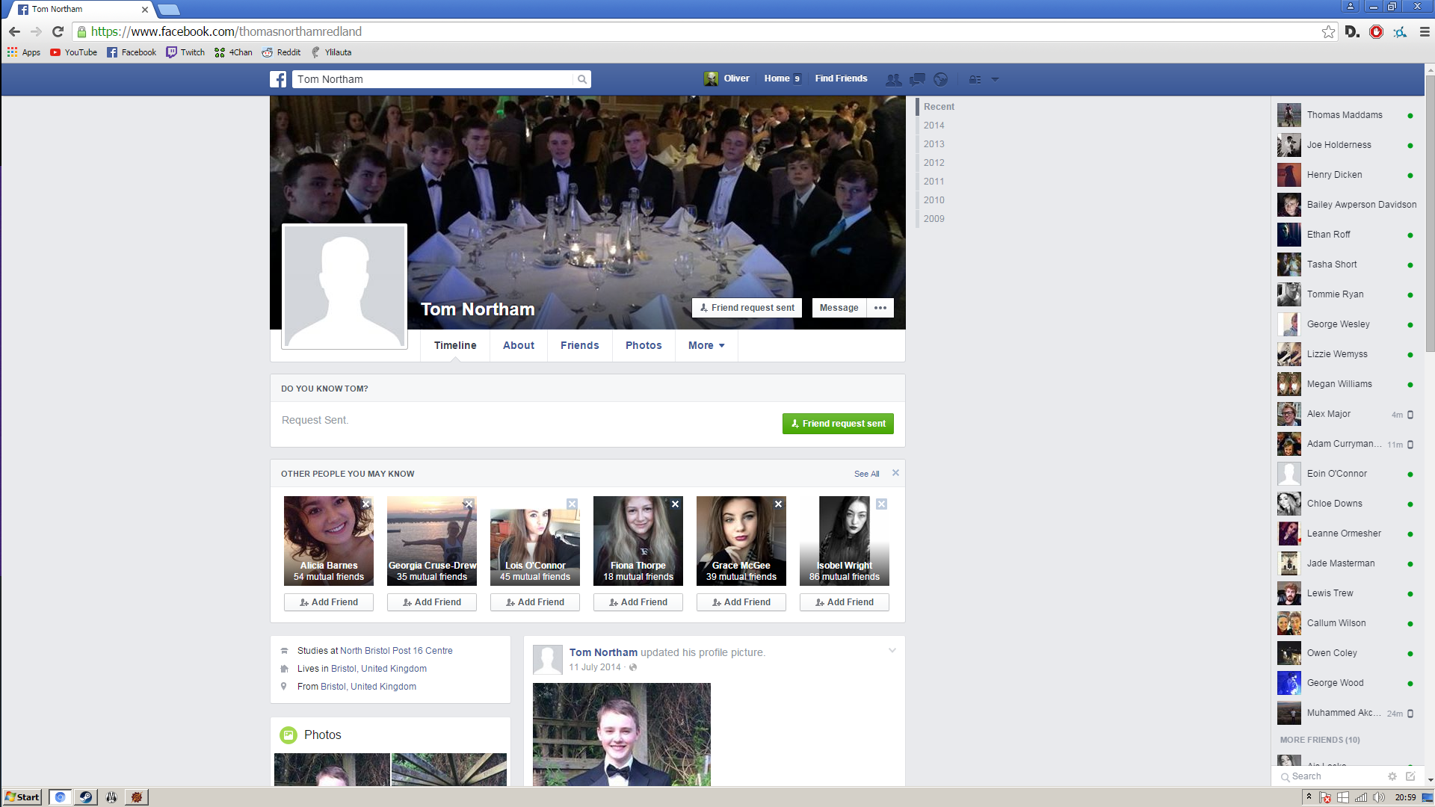Switch to the Photos tab
The image size is (1435, 807).
(x=644, y=345)
